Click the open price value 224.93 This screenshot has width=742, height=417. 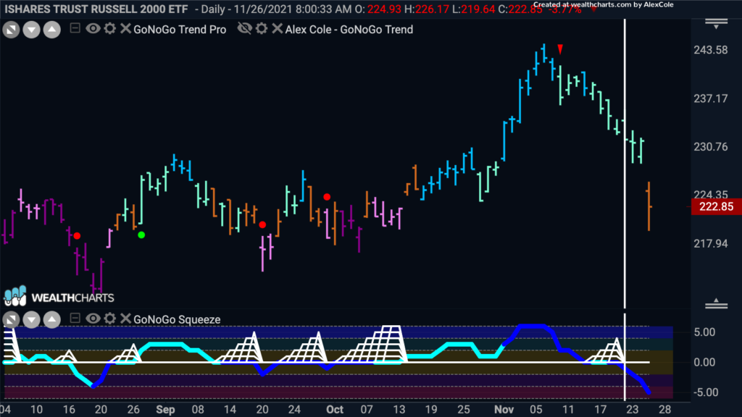click(x=384, y=9)
